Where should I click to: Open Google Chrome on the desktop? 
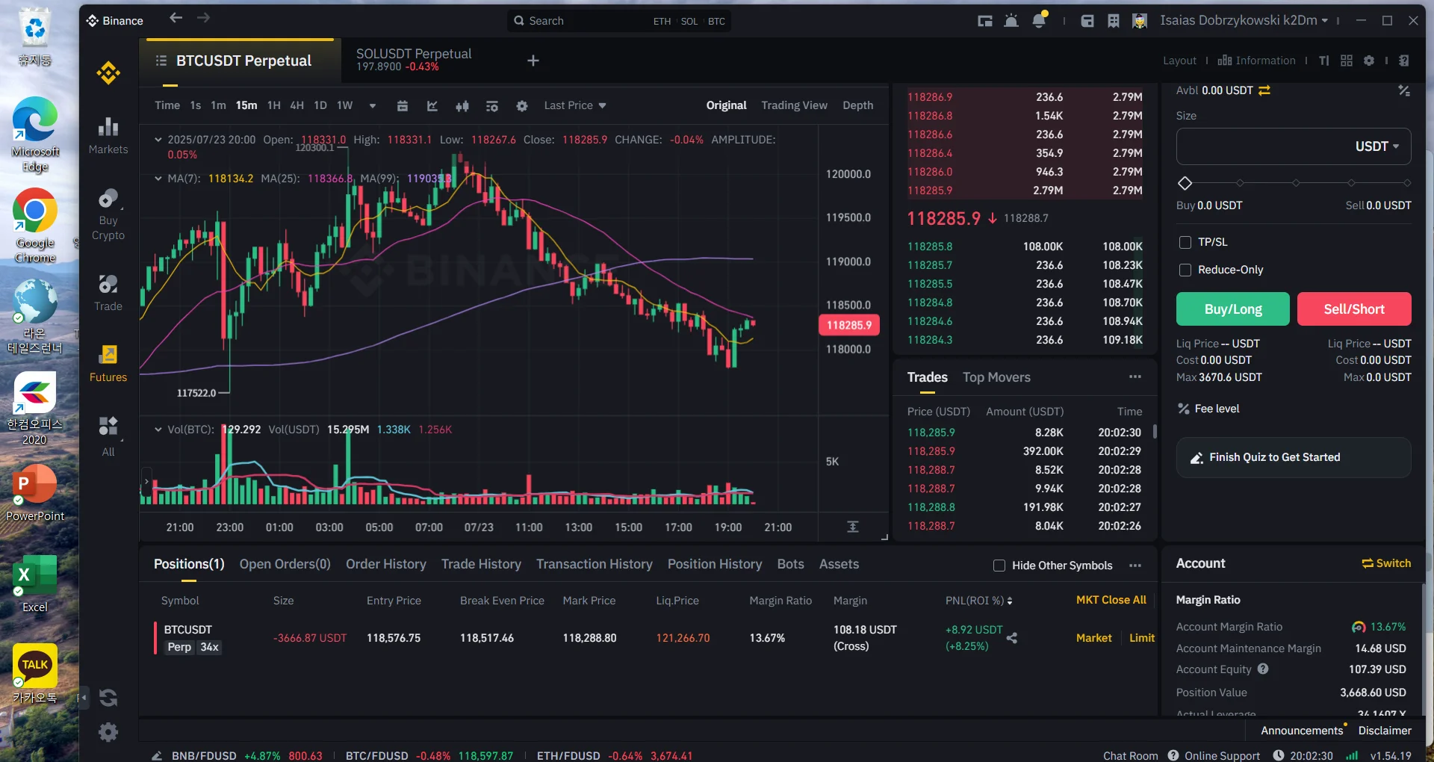35,226
